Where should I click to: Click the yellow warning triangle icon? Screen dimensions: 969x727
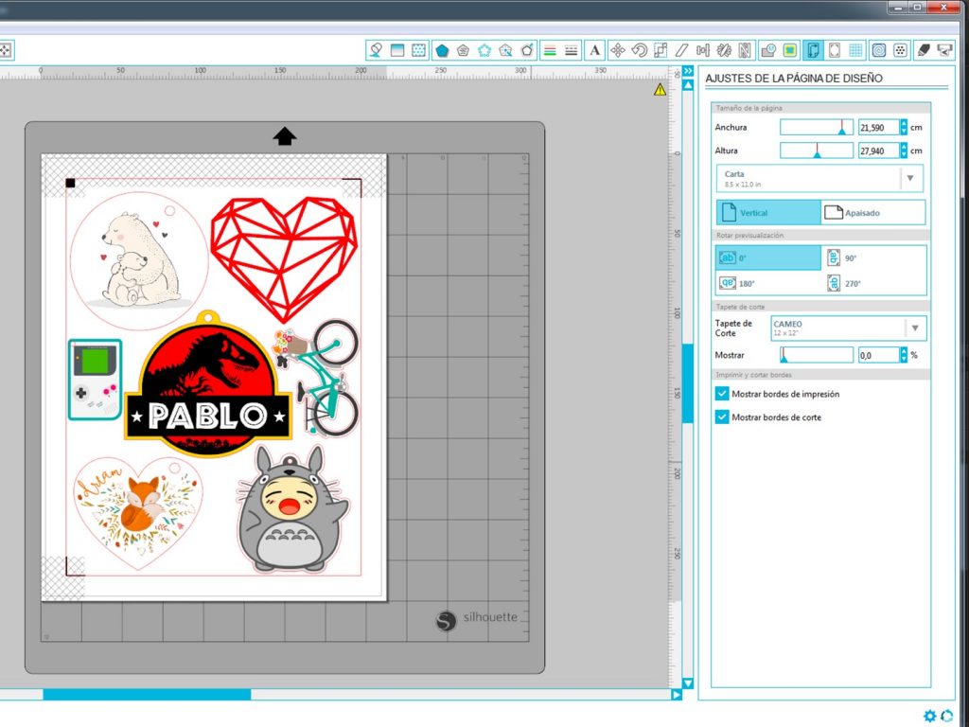point(660,90)
